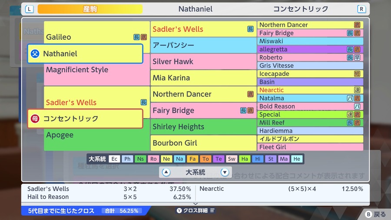
Task: Click Roberto's 早 factor icon
Action: click(357, 58)
